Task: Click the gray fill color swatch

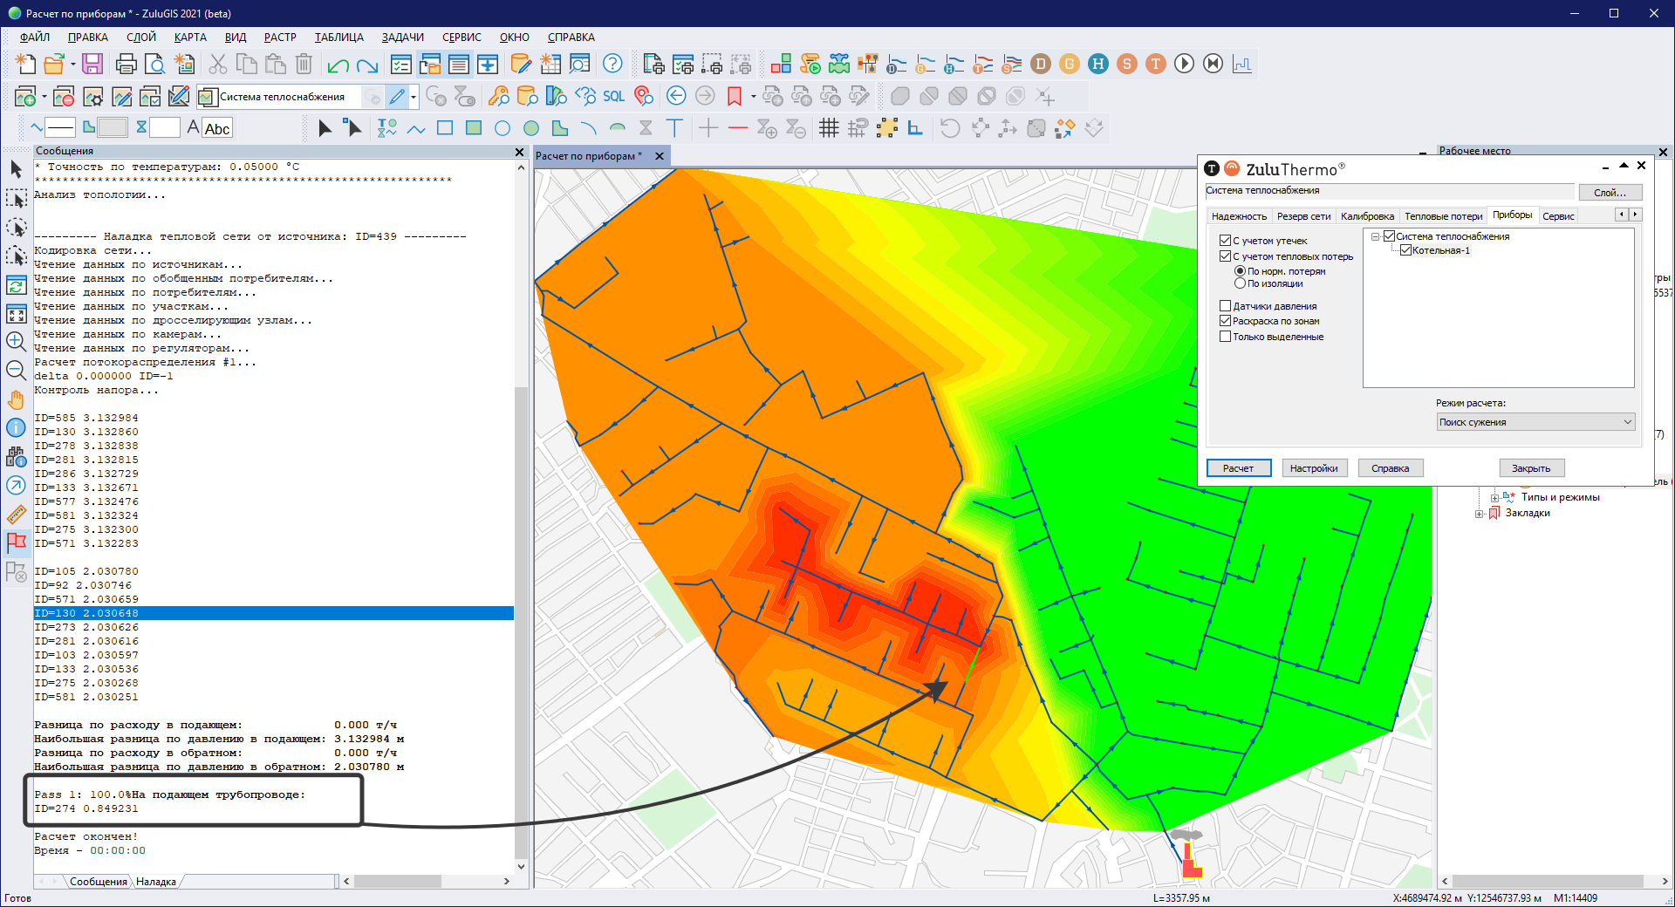Action: pyautogui.click(x=112, y=128)
